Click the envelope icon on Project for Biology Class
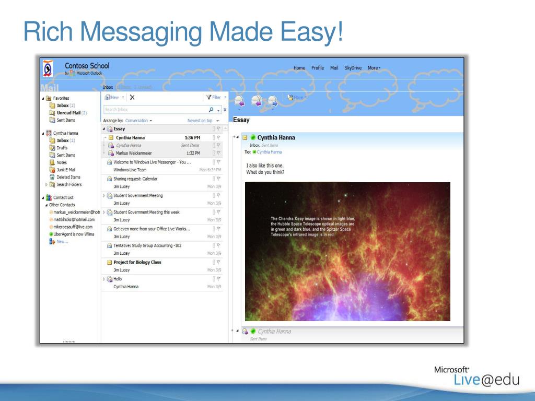535x401 pixels. [110, 262]
